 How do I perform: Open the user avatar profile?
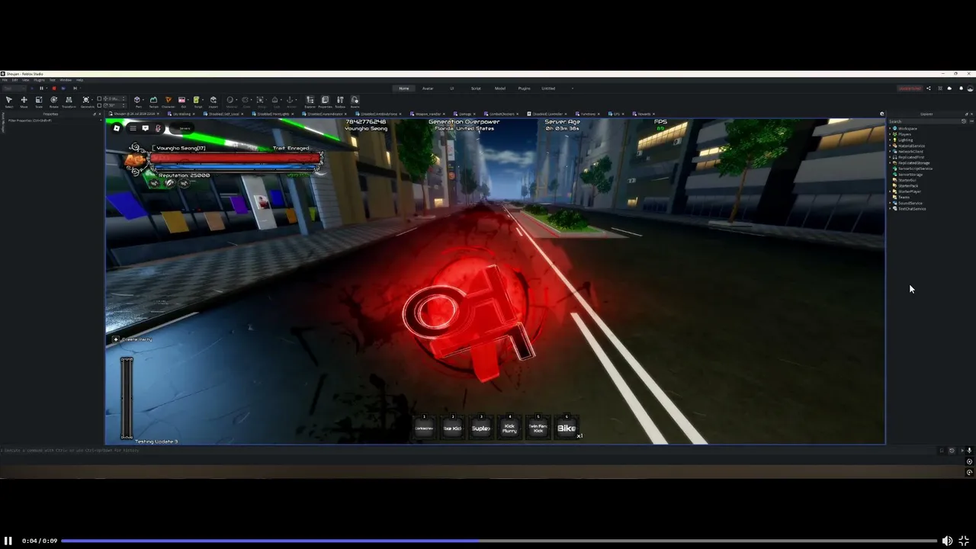pos(970,88)
